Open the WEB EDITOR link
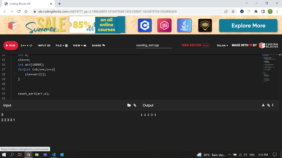 click(x=195, y=45)
